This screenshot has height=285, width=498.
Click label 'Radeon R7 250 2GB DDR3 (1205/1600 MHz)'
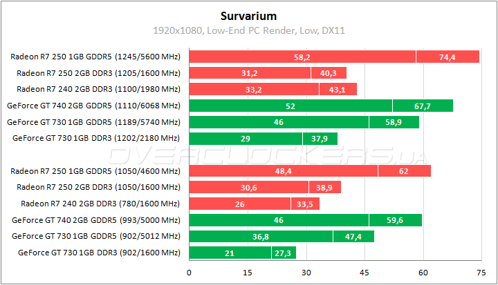pyautogui.click(x=98, y=73)
